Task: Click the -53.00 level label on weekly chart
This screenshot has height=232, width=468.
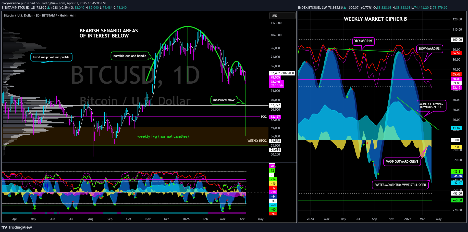Action: (457, 194)
